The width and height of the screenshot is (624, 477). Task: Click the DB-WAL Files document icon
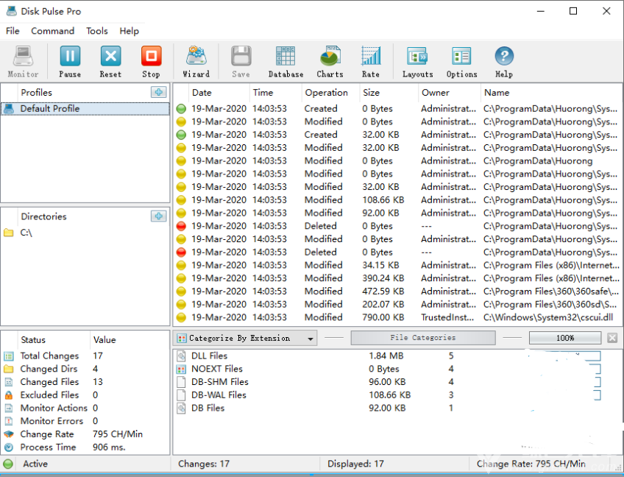click(x=181, y=395)
